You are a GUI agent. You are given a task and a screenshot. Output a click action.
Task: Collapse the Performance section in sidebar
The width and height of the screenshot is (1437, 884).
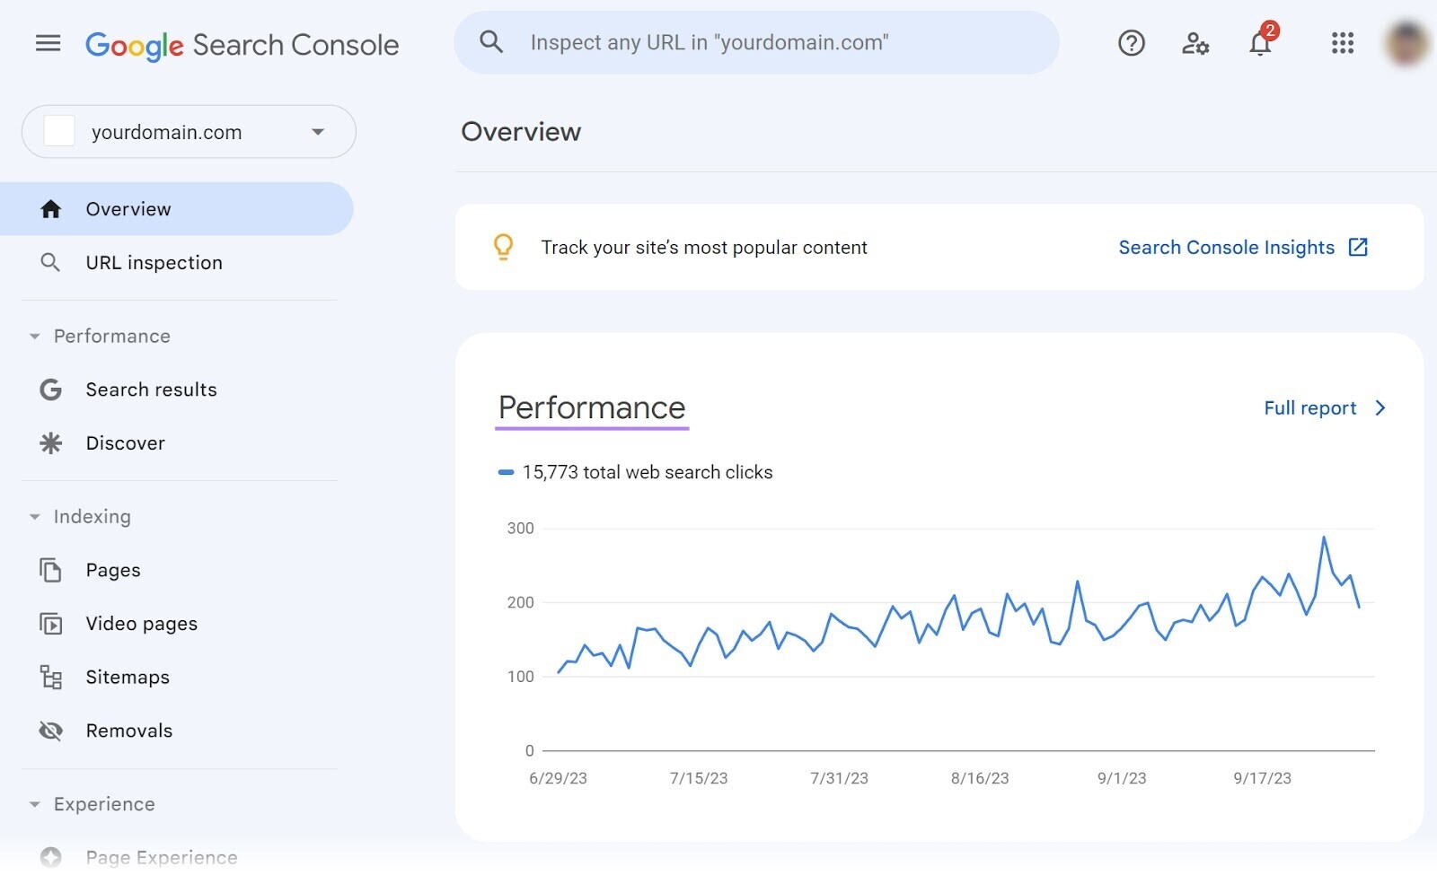coord(33,336)
